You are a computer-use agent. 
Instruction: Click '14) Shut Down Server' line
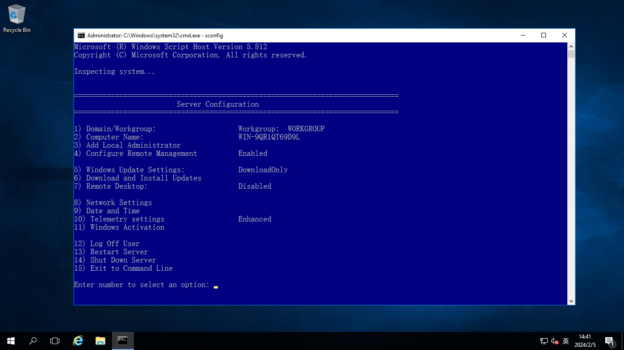tap(115, 260)
